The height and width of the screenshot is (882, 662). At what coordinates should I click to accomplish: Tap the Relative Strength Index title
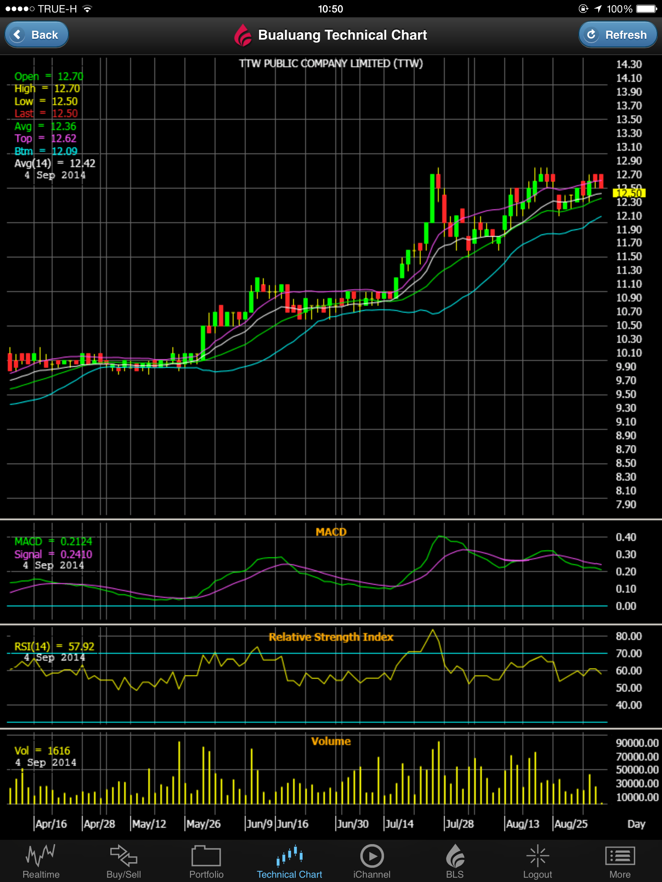[x=331, y=637]
